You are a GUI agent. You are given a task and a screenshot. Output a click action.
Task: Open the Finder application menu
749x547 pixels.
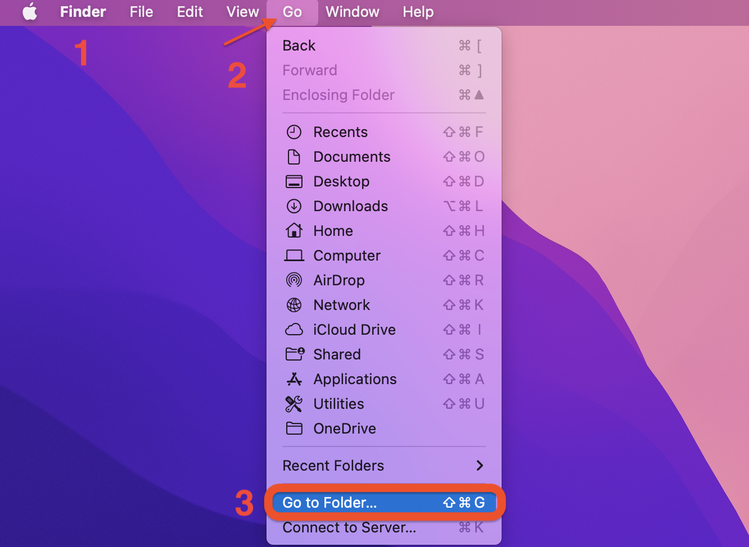(x=83, y=12)
